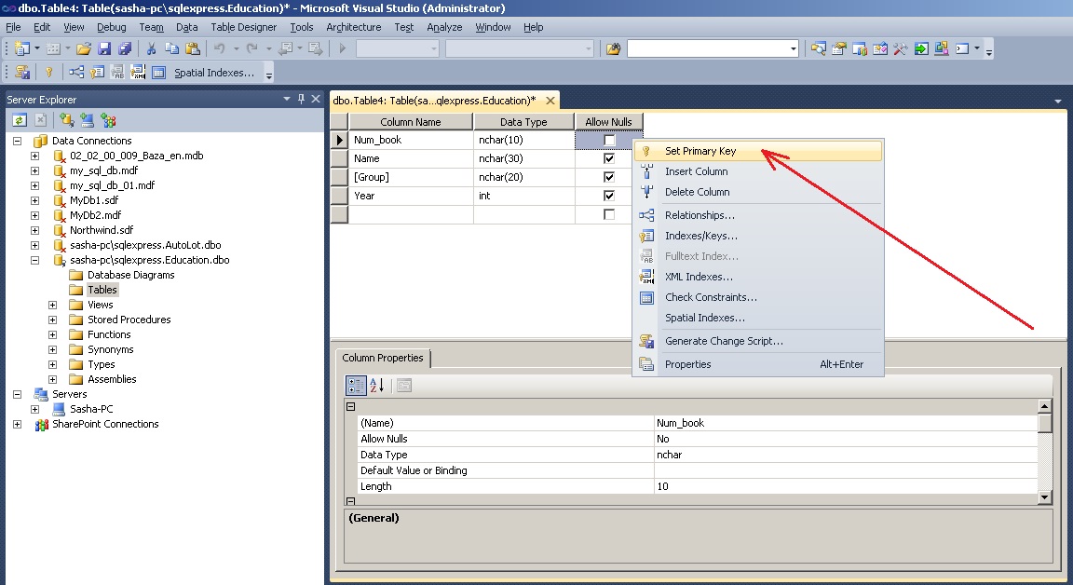Open the Architecture menu
1073x585 pixels.
[x=354, y=27]
